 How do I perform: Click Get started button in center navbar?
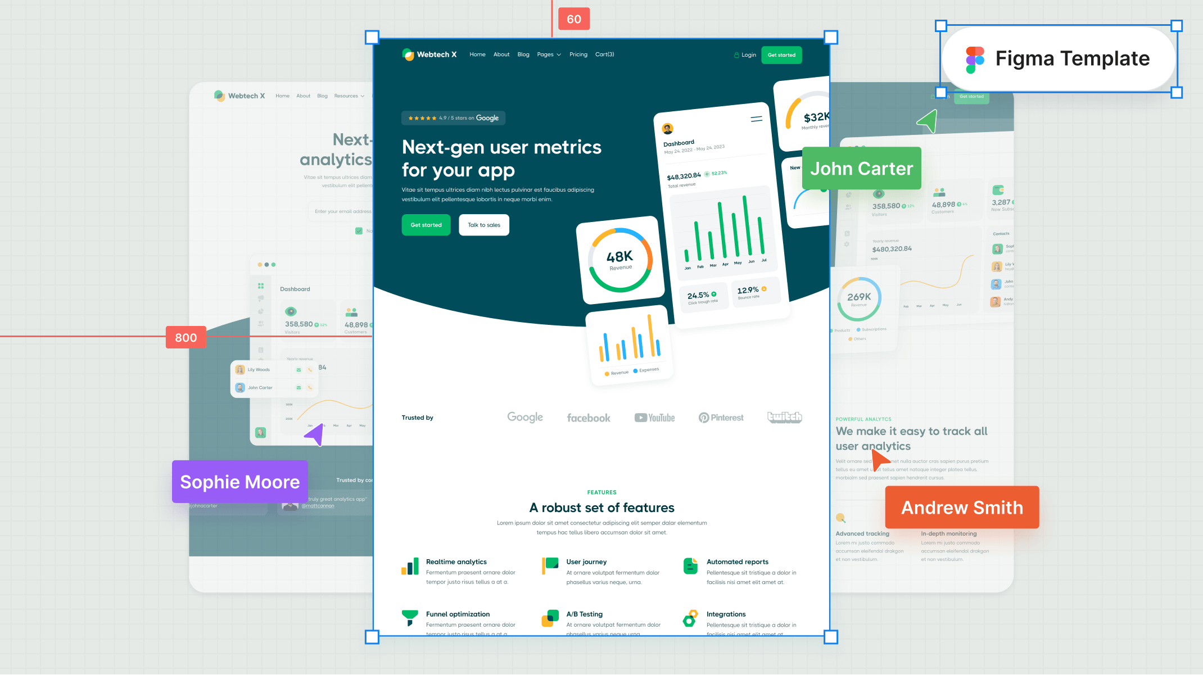781,55
